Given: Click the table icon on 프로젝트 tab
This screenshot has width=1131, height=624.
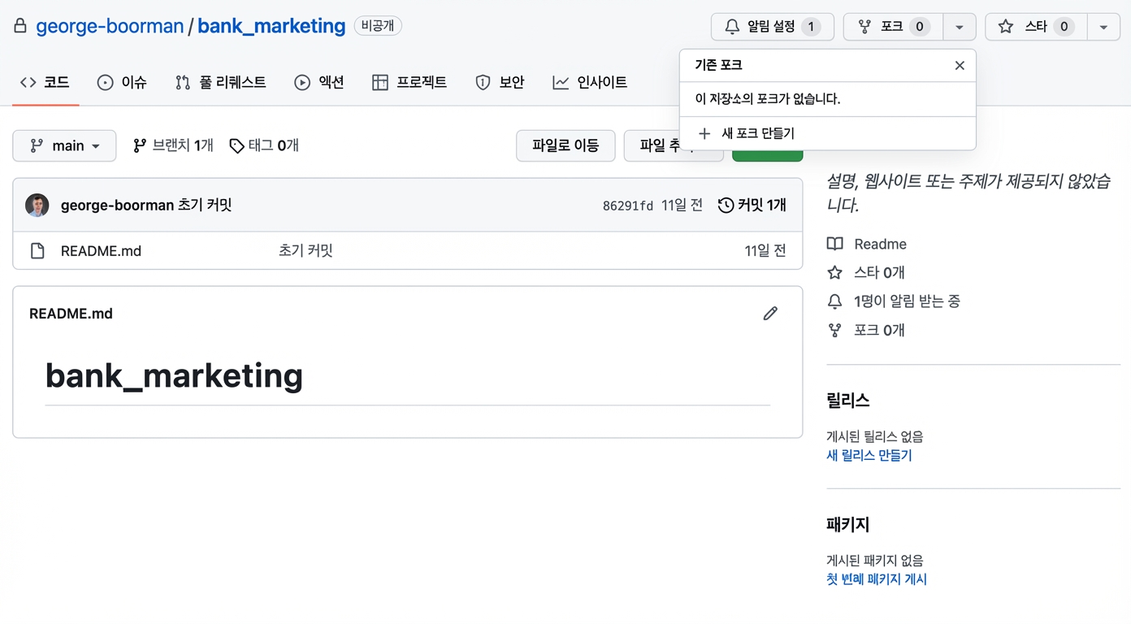Looking at the screenshot, I should 380,82.
